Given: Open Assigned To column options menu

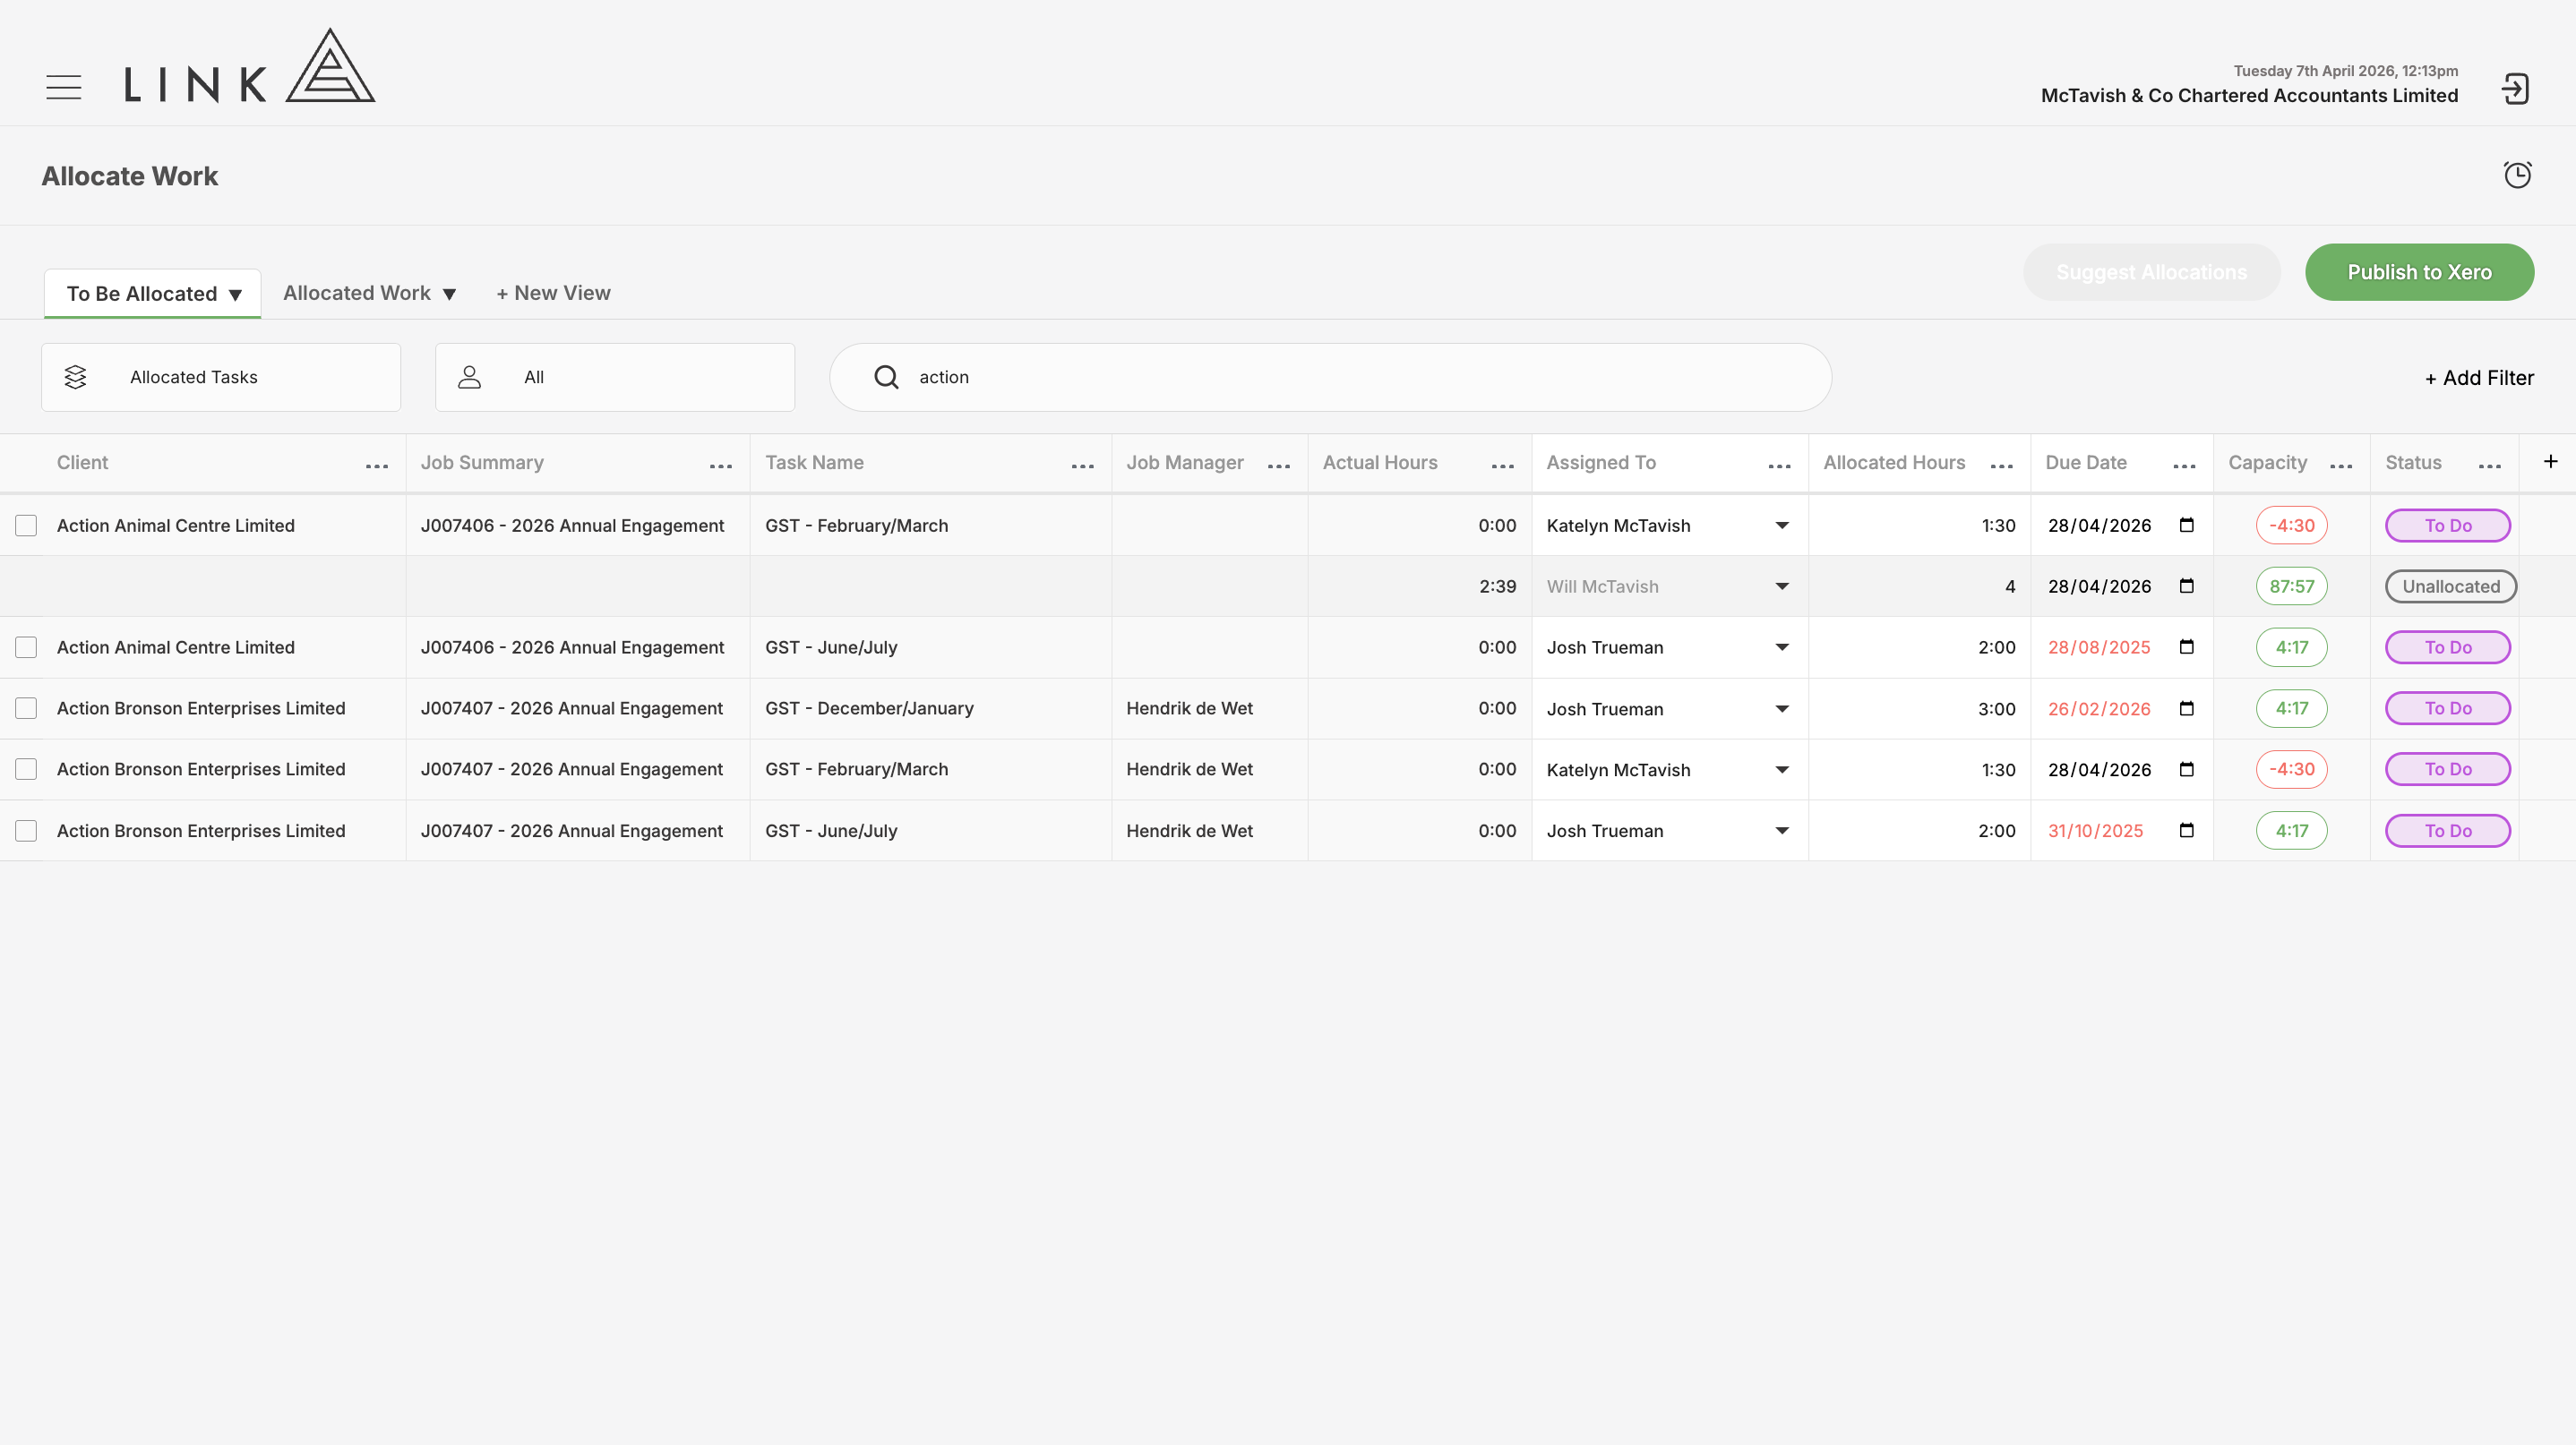Looking at the screenshot, I should tap(1780, 466).
